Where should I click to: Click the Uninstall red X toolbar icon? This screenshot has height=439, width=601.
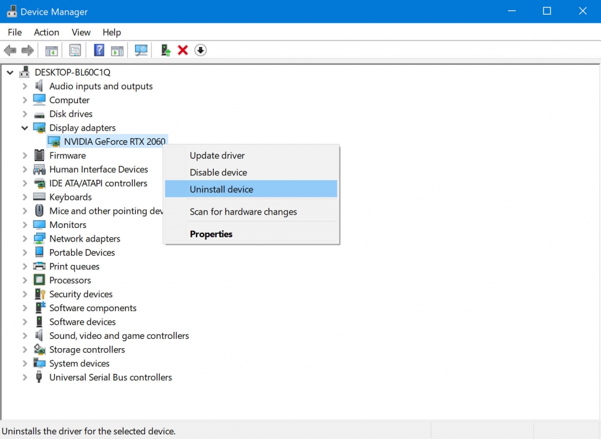183,50
